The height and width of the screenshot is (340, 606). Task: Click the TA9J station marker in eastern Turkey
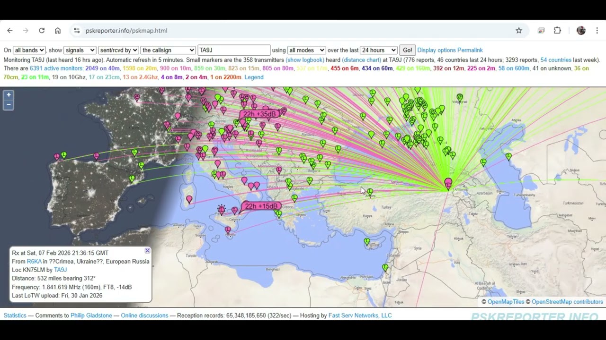[448, 184]
